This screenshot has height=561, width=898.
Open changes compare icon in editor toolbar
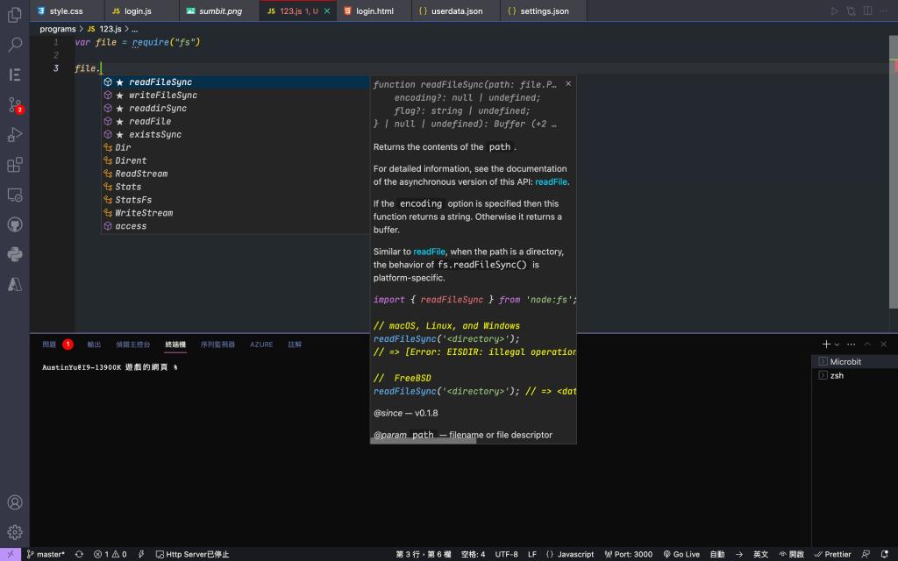[x=851, y=11]
